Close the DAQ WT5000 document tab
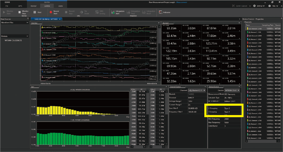The height and width of the screenshot is (152, 283). (x=60, y=19)
